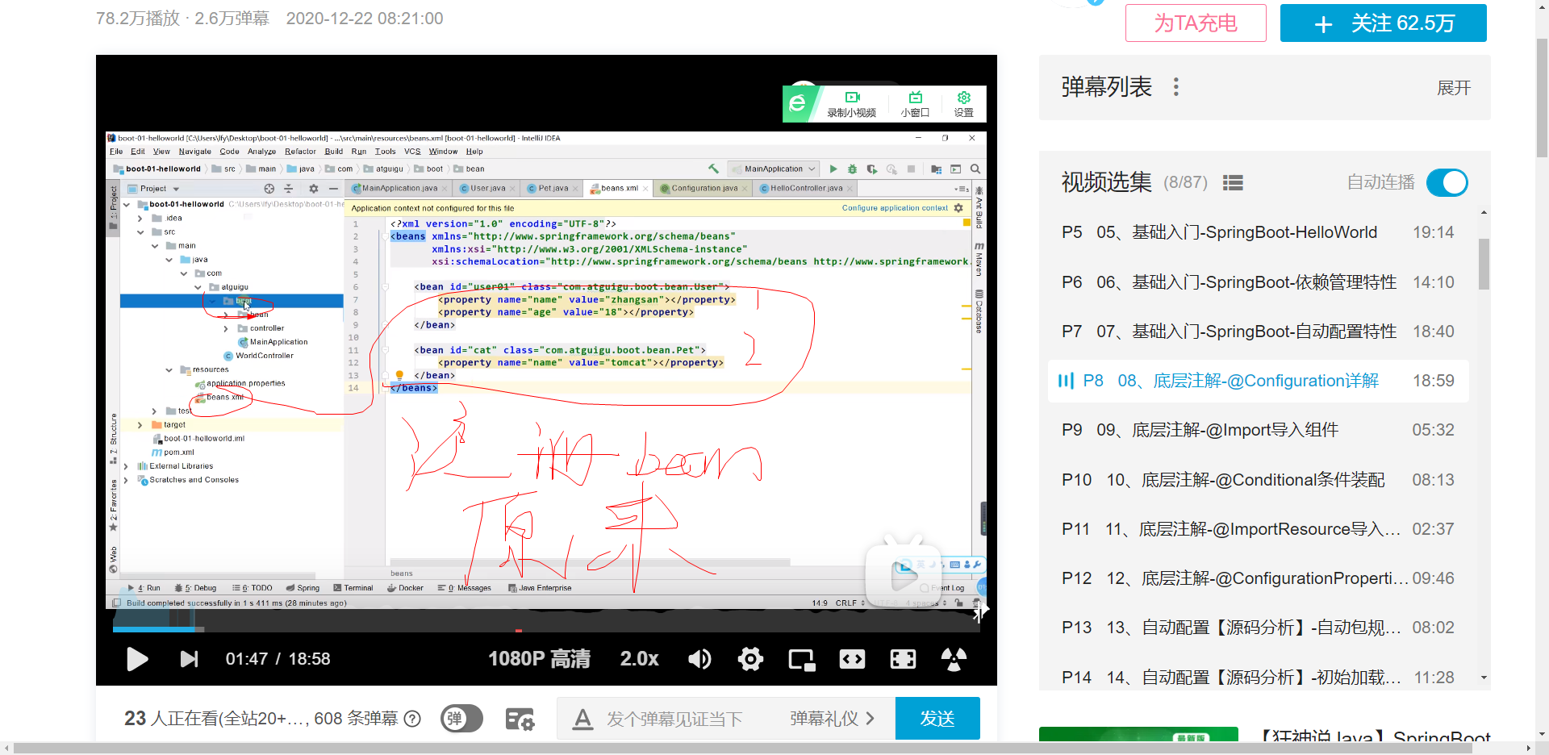Open video player settings gear
The height and width of the screenshot is (755, 1549).
click(x=750, y=659)
